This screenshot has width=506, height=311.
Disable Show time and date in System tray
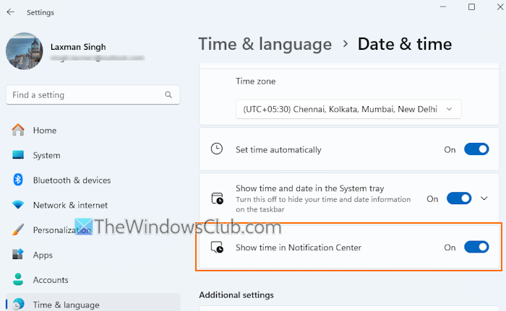(x=459, y=198)
